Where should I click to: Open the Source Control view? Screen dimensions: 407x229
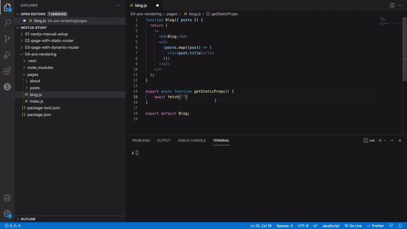point(7,39)
